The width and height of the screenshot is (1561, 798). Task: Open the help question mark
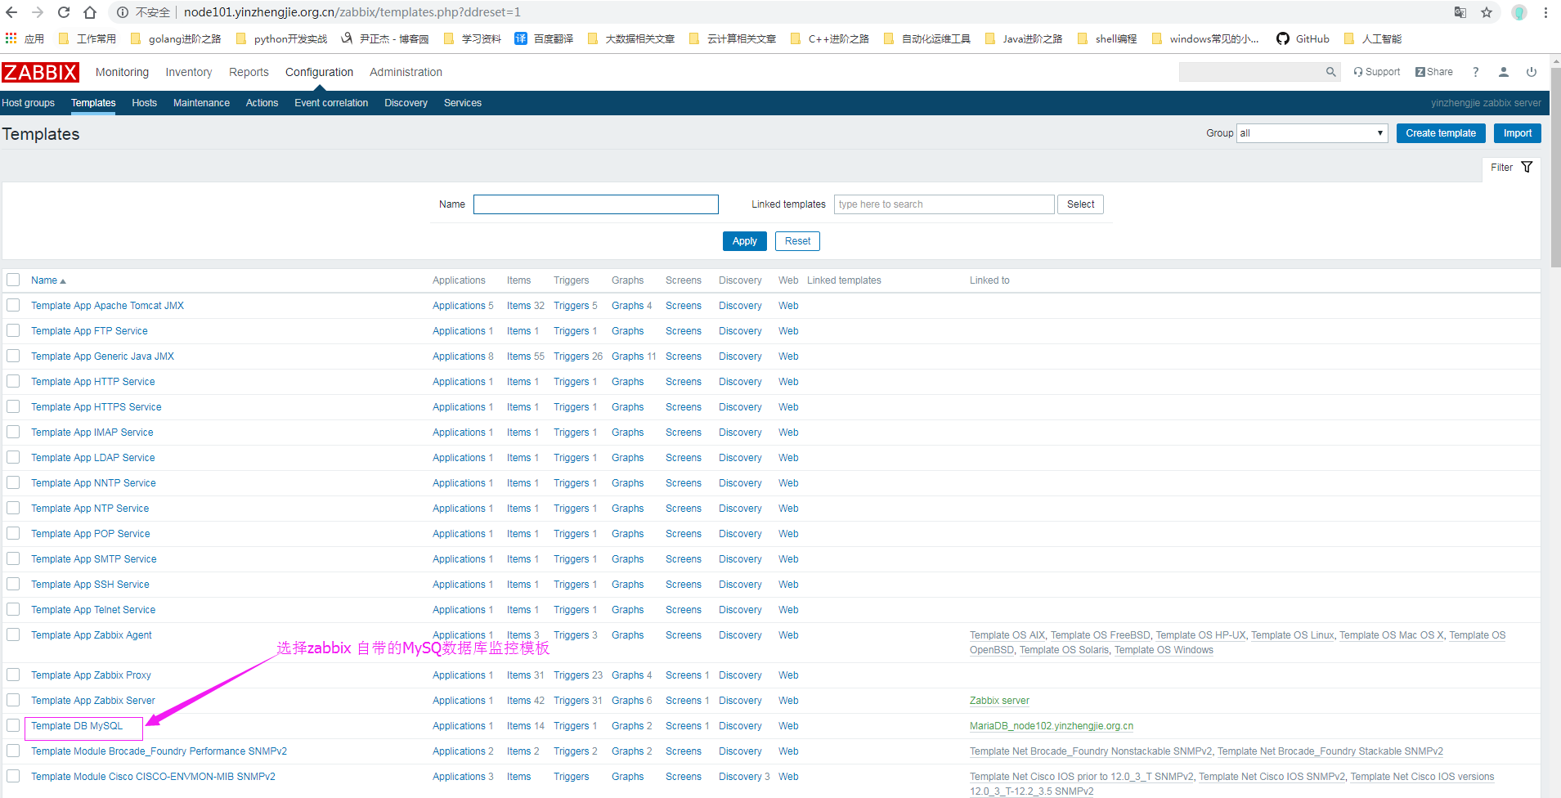pos(1476,72)
